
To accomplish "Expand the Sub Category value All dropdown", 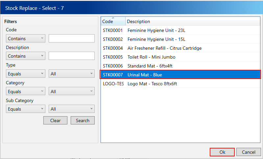I will coord(71,109).
